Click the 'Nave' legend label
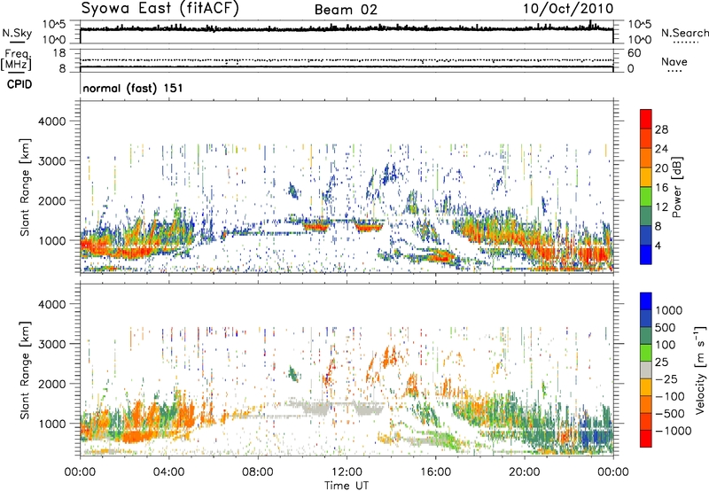The height and width of the screenshot is (491, 709). click(674, 61)
